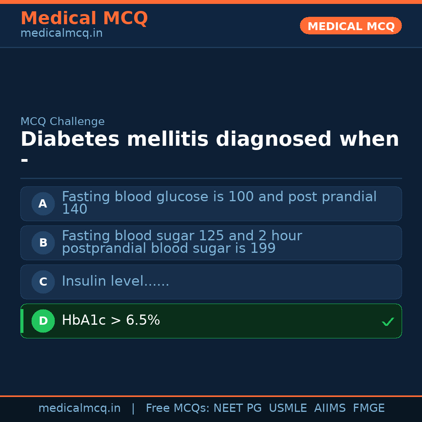Visit the medicalmcq.in link under the header
Image resolution: width=422 pixels, height=422 pixels.
point(61,34)
